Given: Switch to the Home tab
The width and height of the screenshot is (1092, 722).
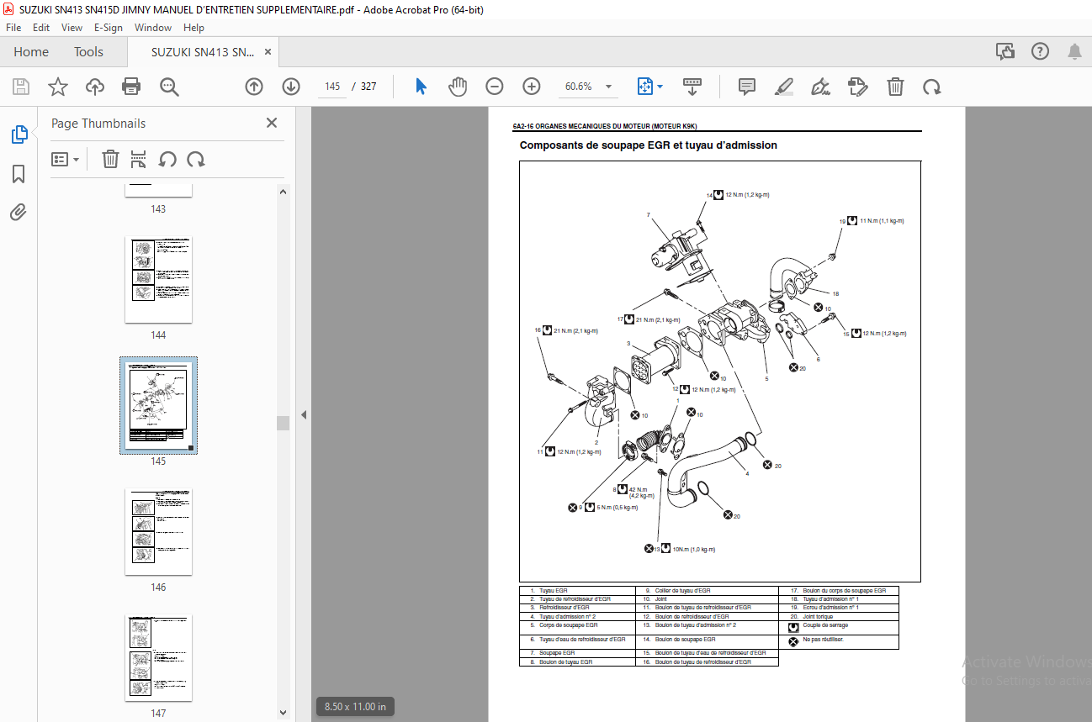Looking at the screenshot, I should pos(31,51).
